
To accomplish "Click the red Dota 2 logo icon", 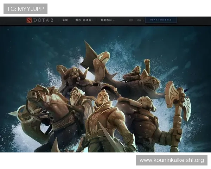I will (x=29, y=20).
